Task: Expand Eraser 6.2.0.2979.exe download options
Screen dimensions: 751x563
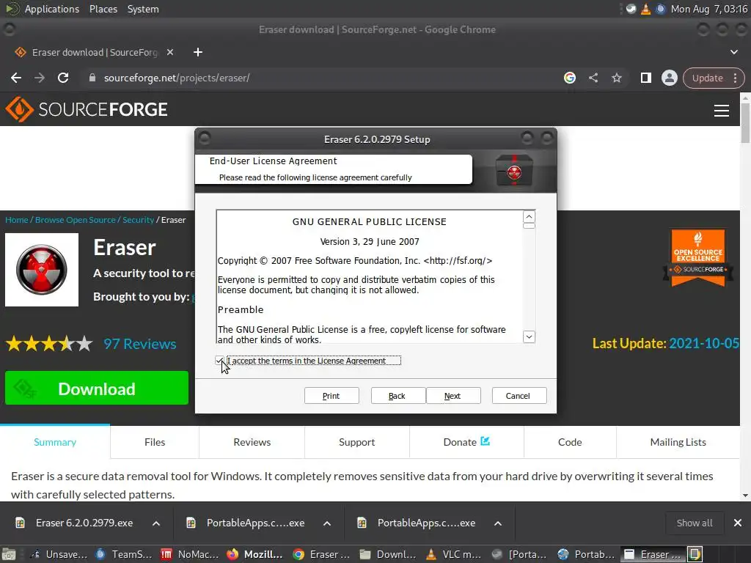Action: 156,523
